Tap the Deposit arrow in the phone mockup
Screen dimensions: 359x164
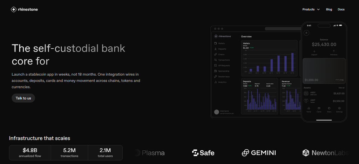[x=314, y=51]
